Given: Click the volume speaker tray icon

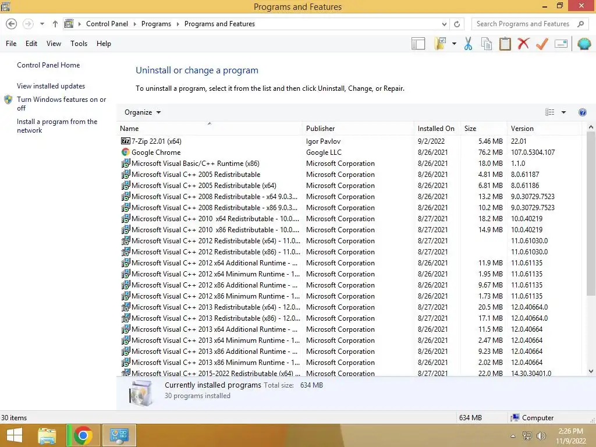Looking at the screenshot, I should click(541, 436).
